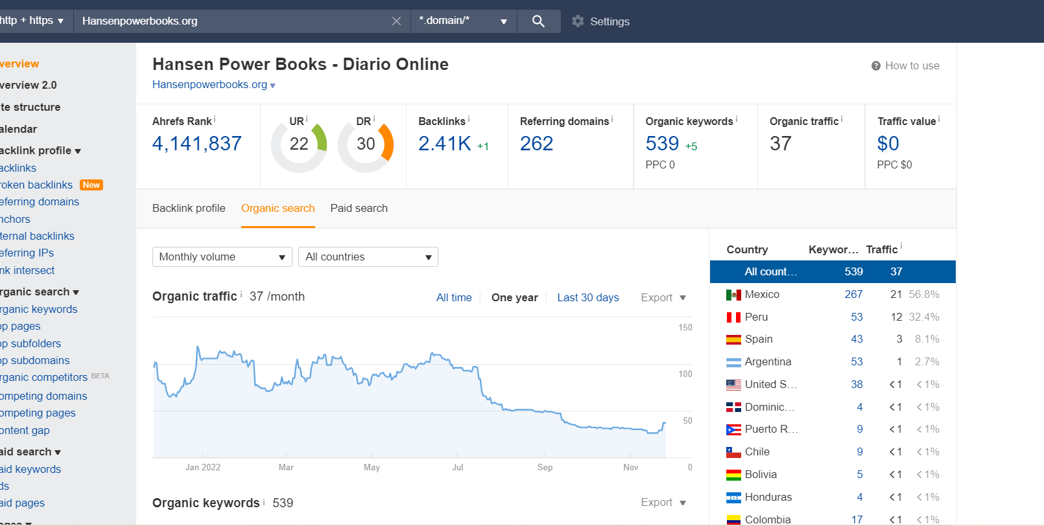Click the $0 traffic value figure
The width and height of the screenshot is (1044, 526).
click(888, 144)
